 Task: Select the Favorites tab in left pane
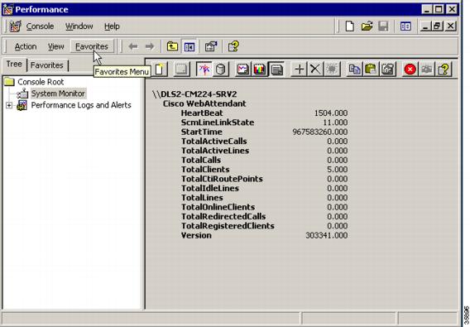coord(47,65)
